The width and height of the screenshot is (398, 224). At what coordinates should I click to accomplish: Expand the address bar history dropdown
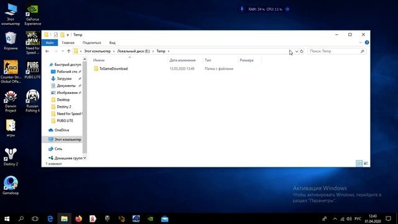(x=296, y=51)
